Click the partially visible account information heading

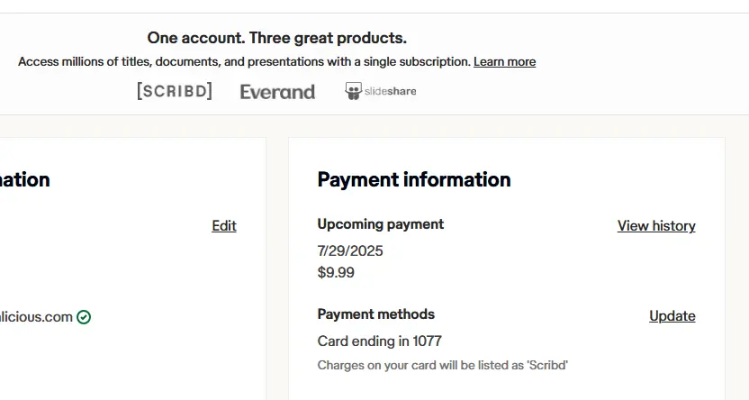point(25,179)
